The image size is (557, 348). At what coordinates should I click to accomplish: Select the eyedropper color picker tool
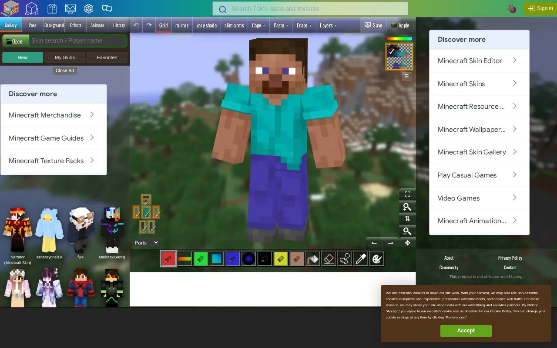[x=361, y=259]
